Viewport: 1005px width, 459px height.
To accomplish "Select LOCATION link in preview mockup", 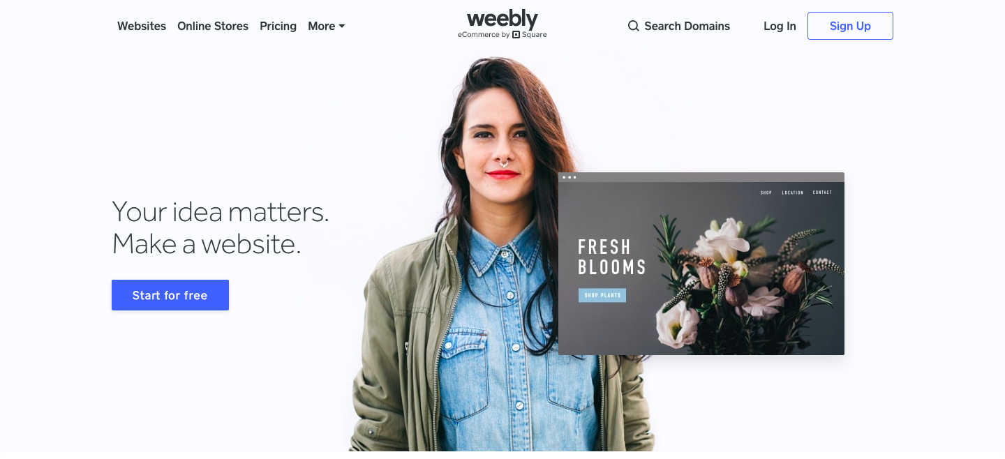I will click(792, 193).
